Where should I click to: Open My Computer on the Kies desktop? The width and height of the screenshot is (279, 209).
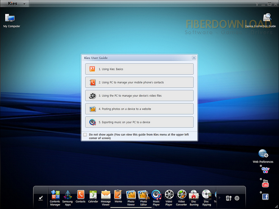pyautogui.click(x=12, y=21)
